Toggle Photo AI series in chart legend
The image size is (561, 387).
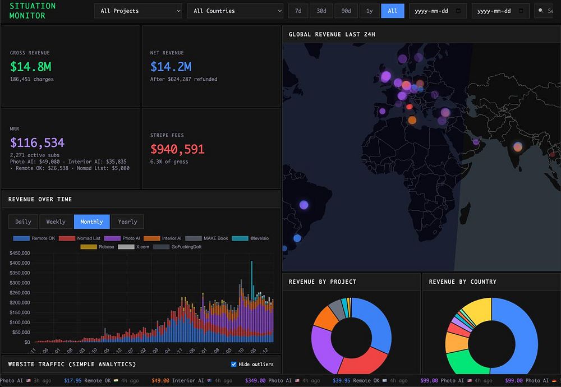point(122,238)
